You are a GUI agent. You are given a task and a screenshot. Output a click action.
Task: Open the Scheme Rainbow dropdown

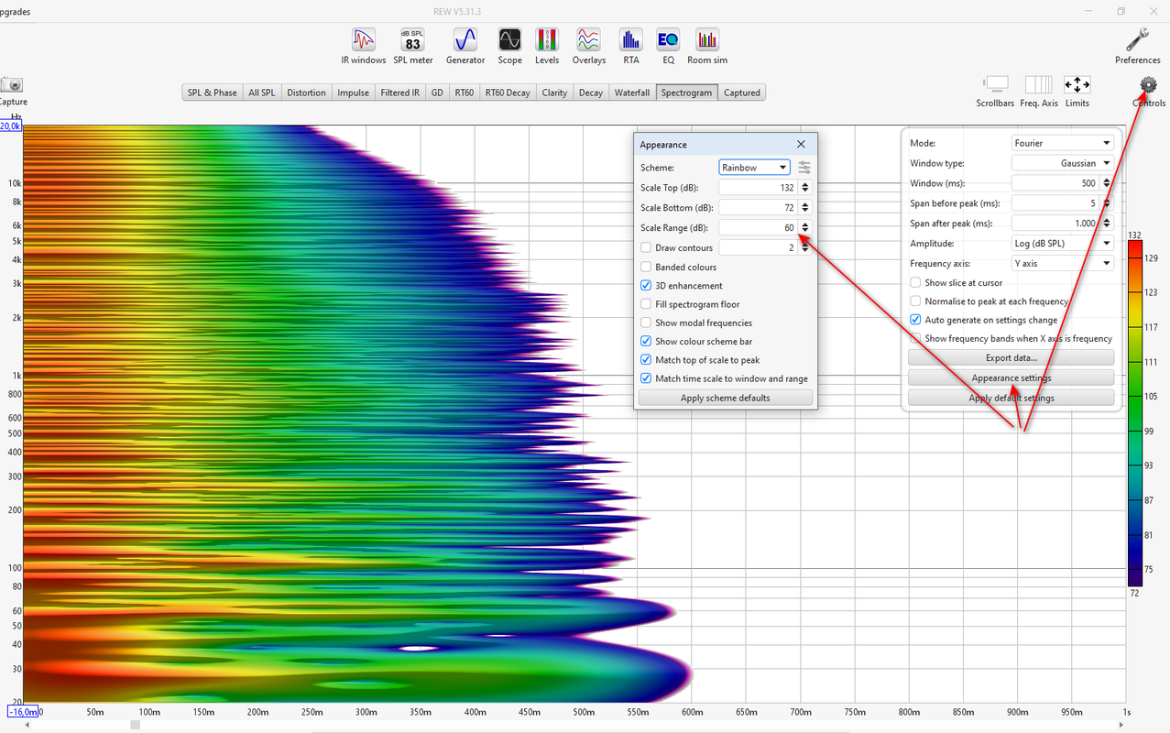[x=754, y=168]
